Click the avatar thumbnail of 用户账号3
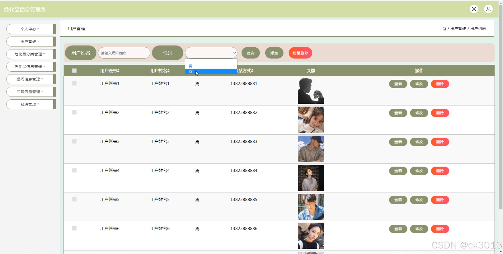The width and height of the screenshot is (503, 254). coord(311,149)
